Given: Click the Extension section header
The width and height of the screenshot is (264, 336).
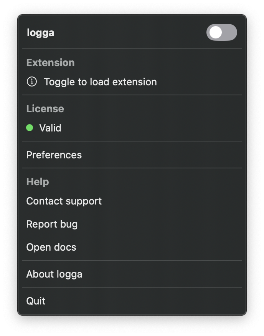Looking at the screenshot, I should tap(50, 62).
